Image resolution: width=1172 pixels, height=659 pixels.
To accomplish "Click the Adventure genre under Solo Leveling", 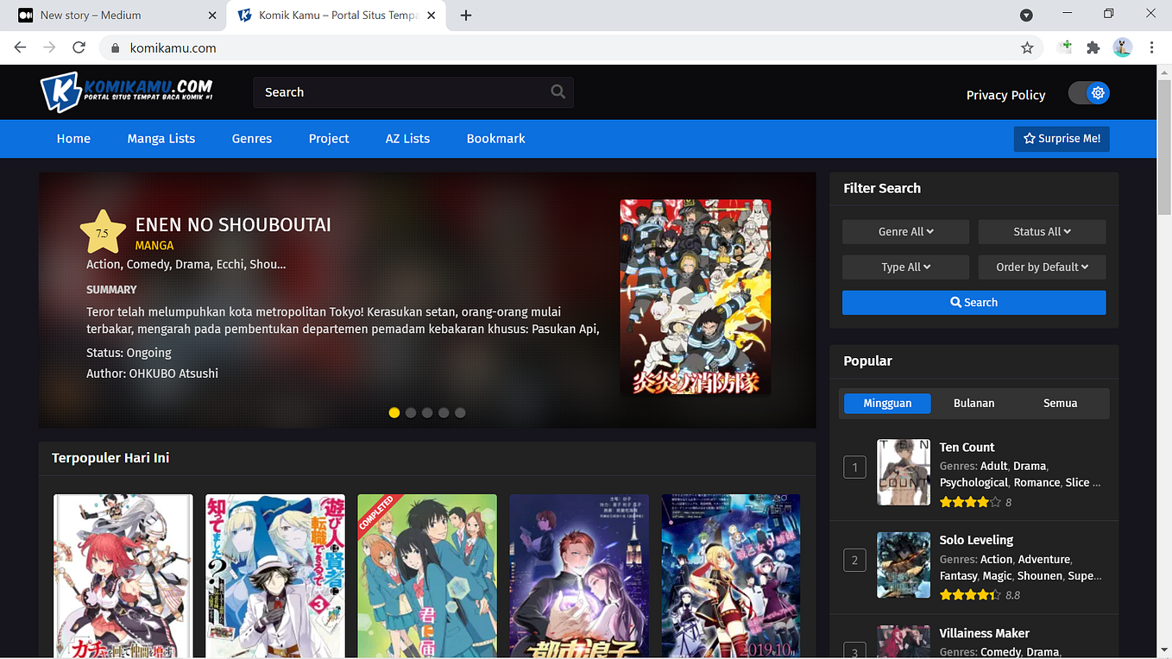I will coord(1044,559).
